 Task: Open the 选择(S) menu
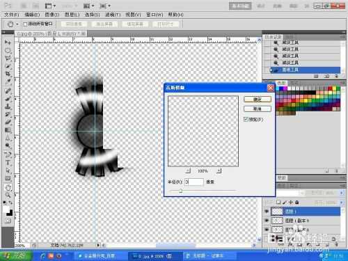pyautogui.click(x=93, y=15)
